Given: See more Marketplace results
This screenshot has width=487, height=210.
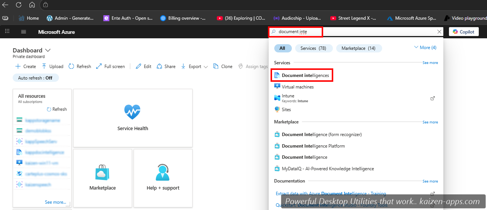Looking at the screenshot, I should click(x=430, y=122).
